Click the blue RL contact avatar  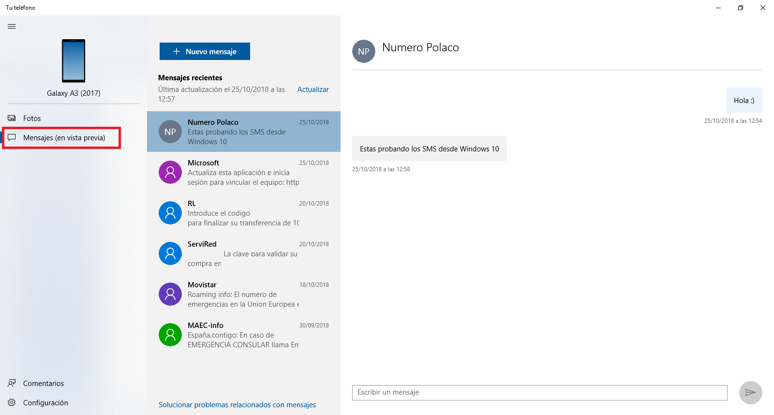point(170,213)
